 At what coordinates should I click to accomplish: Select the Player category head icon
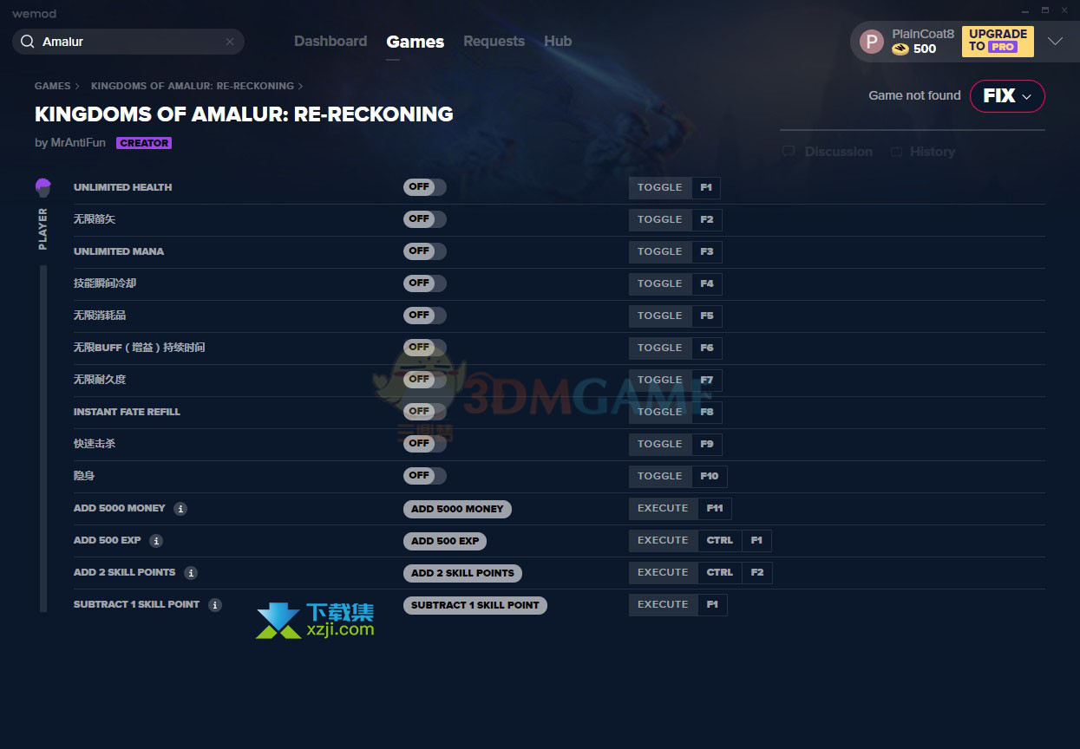click(x=43, y=187)
